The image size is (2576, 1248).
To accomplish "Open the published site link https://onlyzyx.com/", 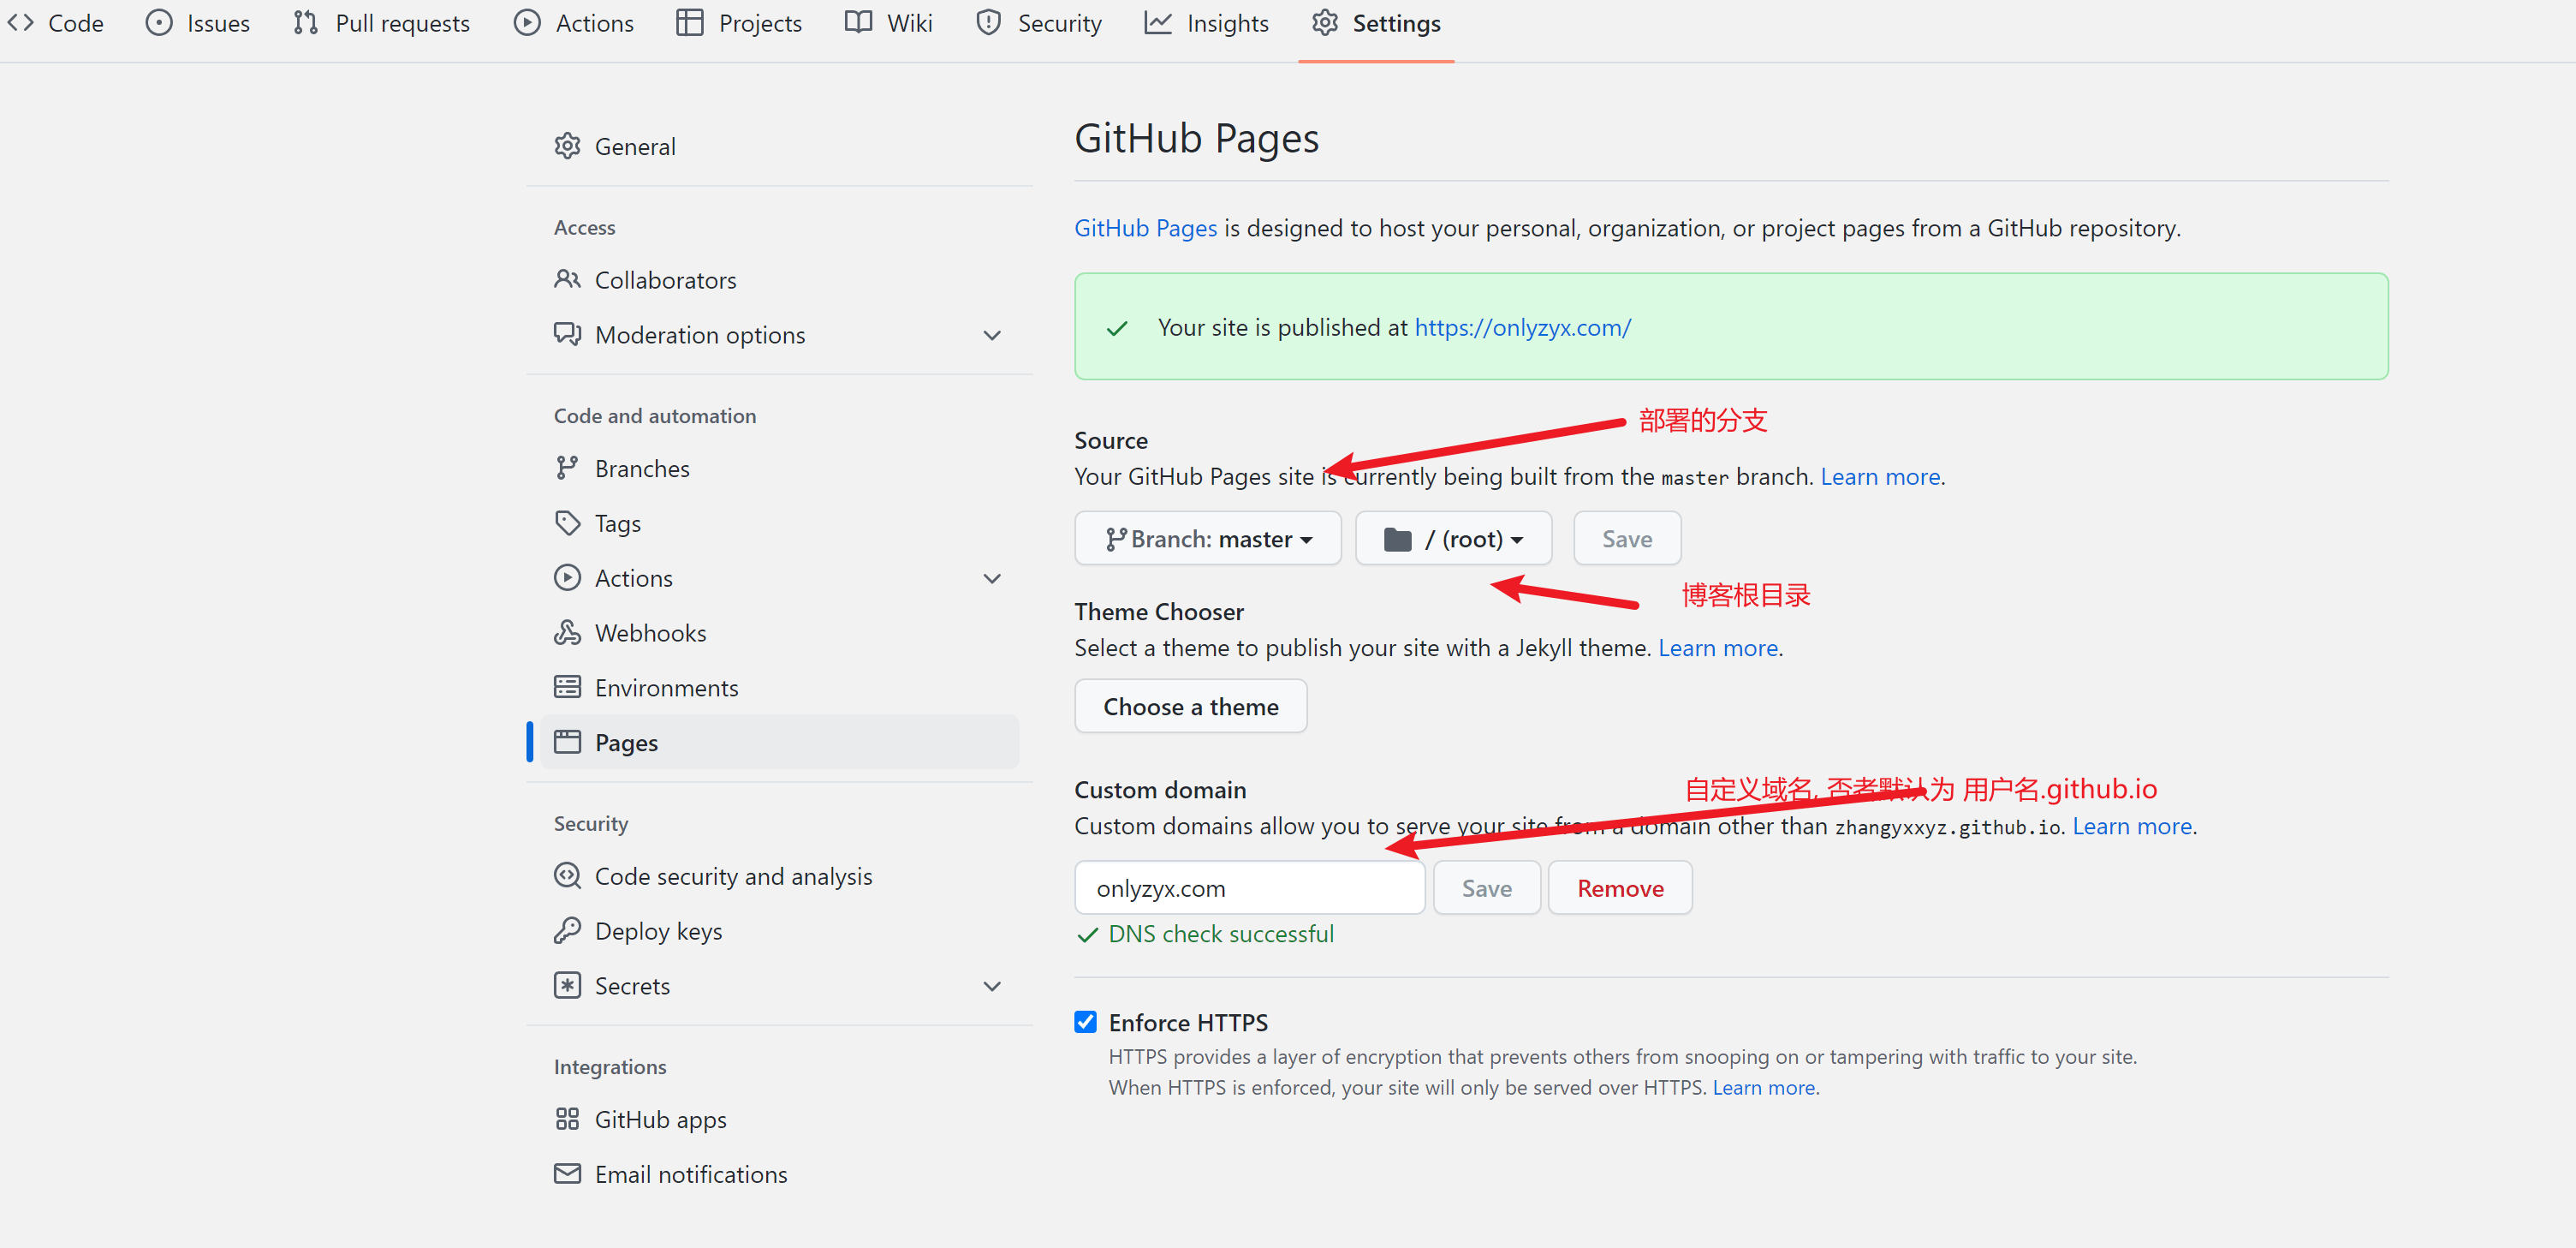I will pos(1522,326).
